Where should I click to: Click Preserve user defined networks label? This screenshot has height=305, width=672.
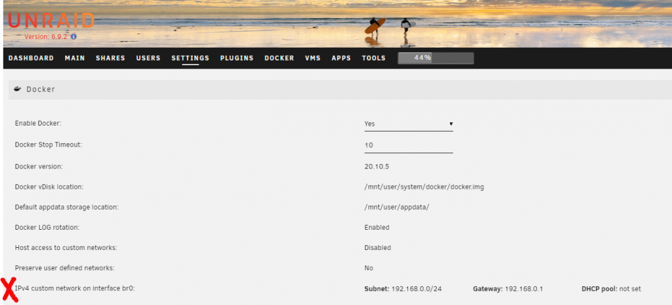coord(65,268)
